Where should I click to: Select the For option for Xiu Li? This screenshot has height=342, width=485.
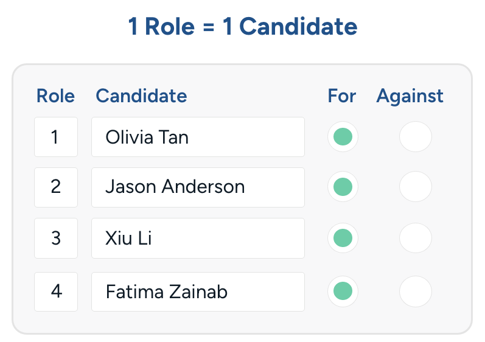point(343,237)
